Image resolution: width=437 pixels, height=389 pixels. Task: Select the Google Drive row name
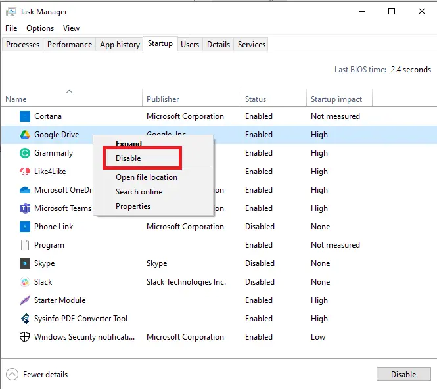[57, 135]
